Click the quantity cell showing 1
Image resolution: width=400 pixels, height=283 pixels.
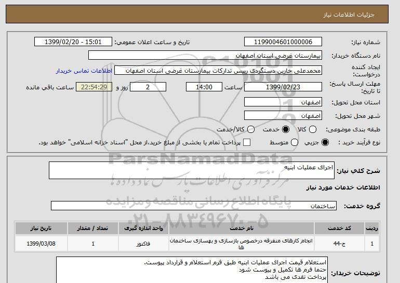(93, 244)
